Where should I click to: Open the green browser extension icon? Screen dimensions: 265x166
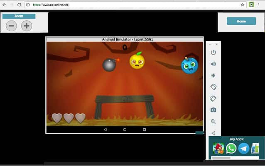(251, 5)
